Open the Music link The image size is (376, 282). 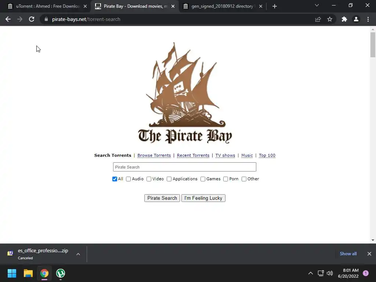[247, 155]
